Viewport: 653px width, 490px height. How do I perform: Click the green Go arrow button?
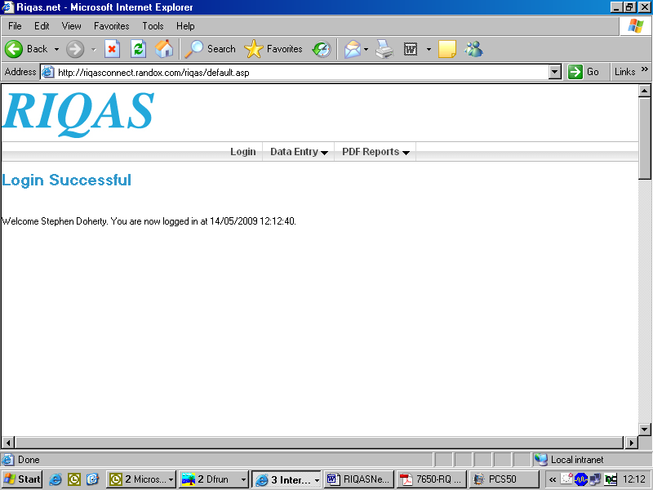(575, 72)
